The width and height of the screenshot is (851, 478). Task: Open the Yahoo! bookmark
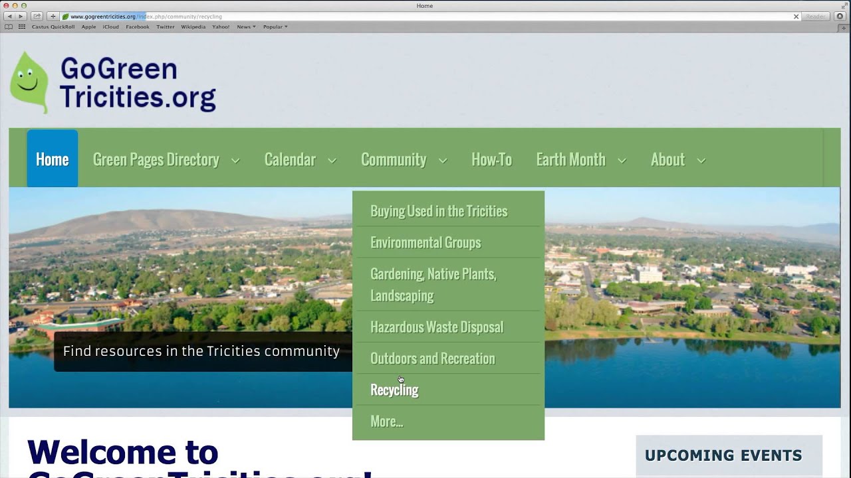[221, 27]
